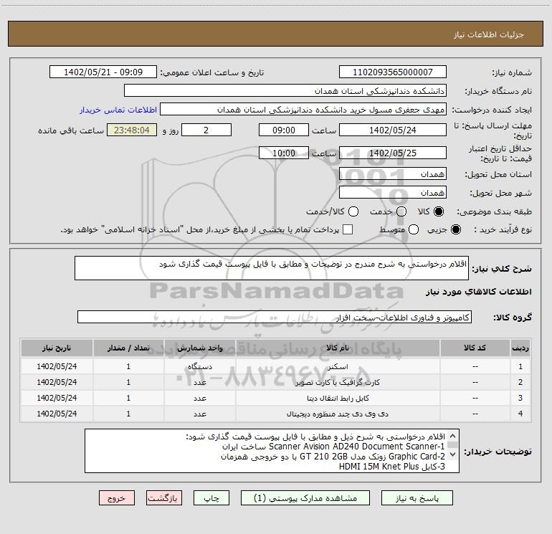Click the remaining time 23:48:04 field
This screenshot has width=552, height=534.
point(132,130)
